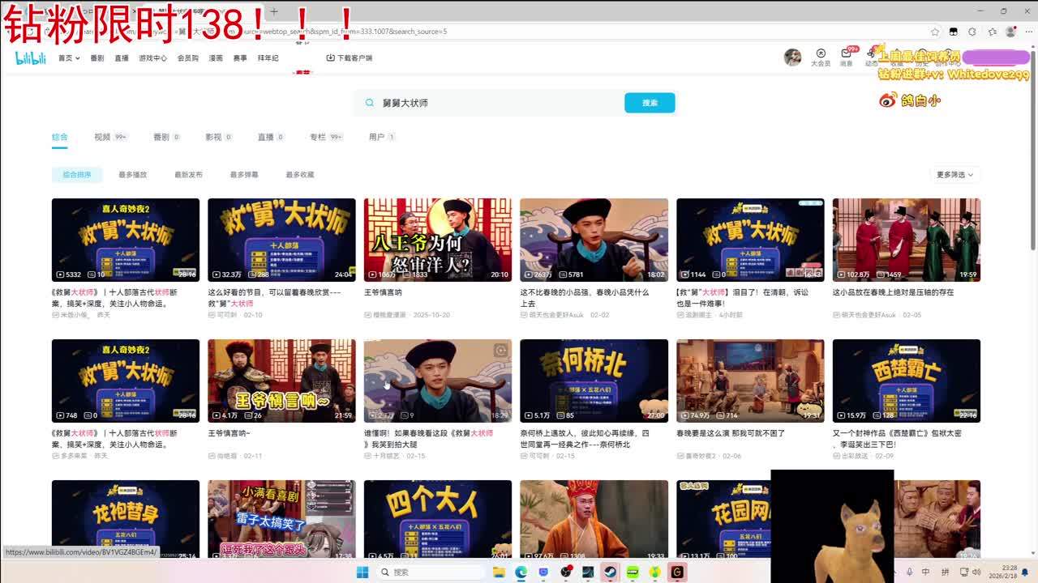Expand the 更多筛选 filter dropdown
The width and height of the screenshot is (1038, 583).
pos(955,175)
